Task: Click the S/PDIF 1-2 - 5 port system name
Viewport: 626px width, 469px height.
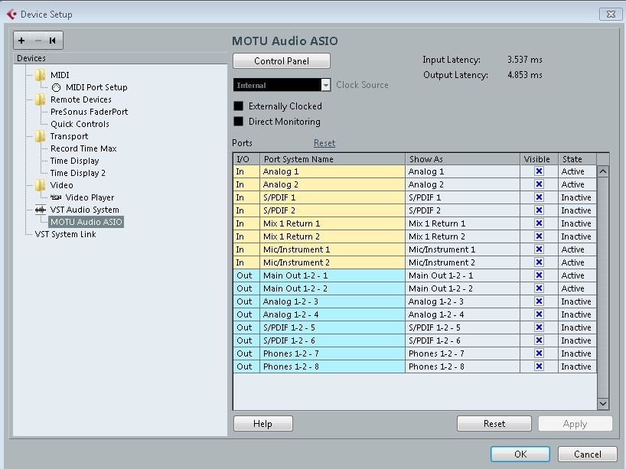Action: tap(332, 327)
